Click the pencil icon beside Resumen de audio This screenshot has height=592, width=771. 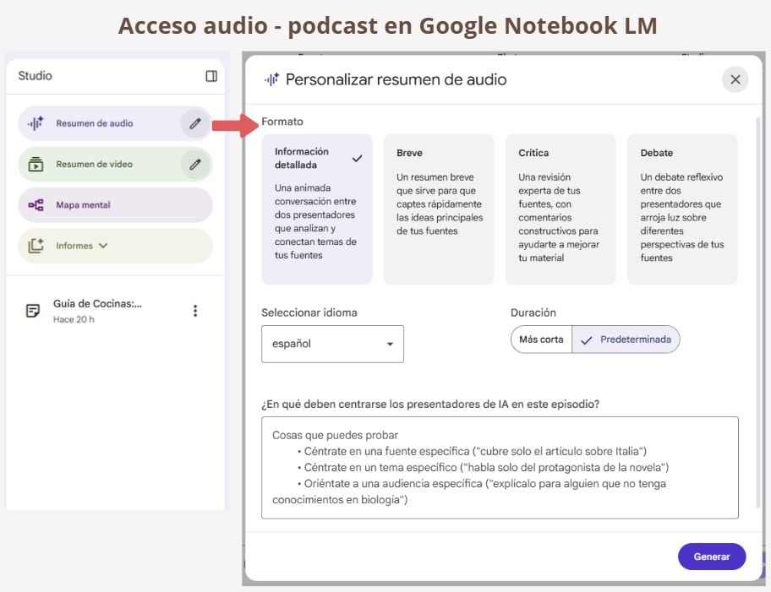coord(195,123)
